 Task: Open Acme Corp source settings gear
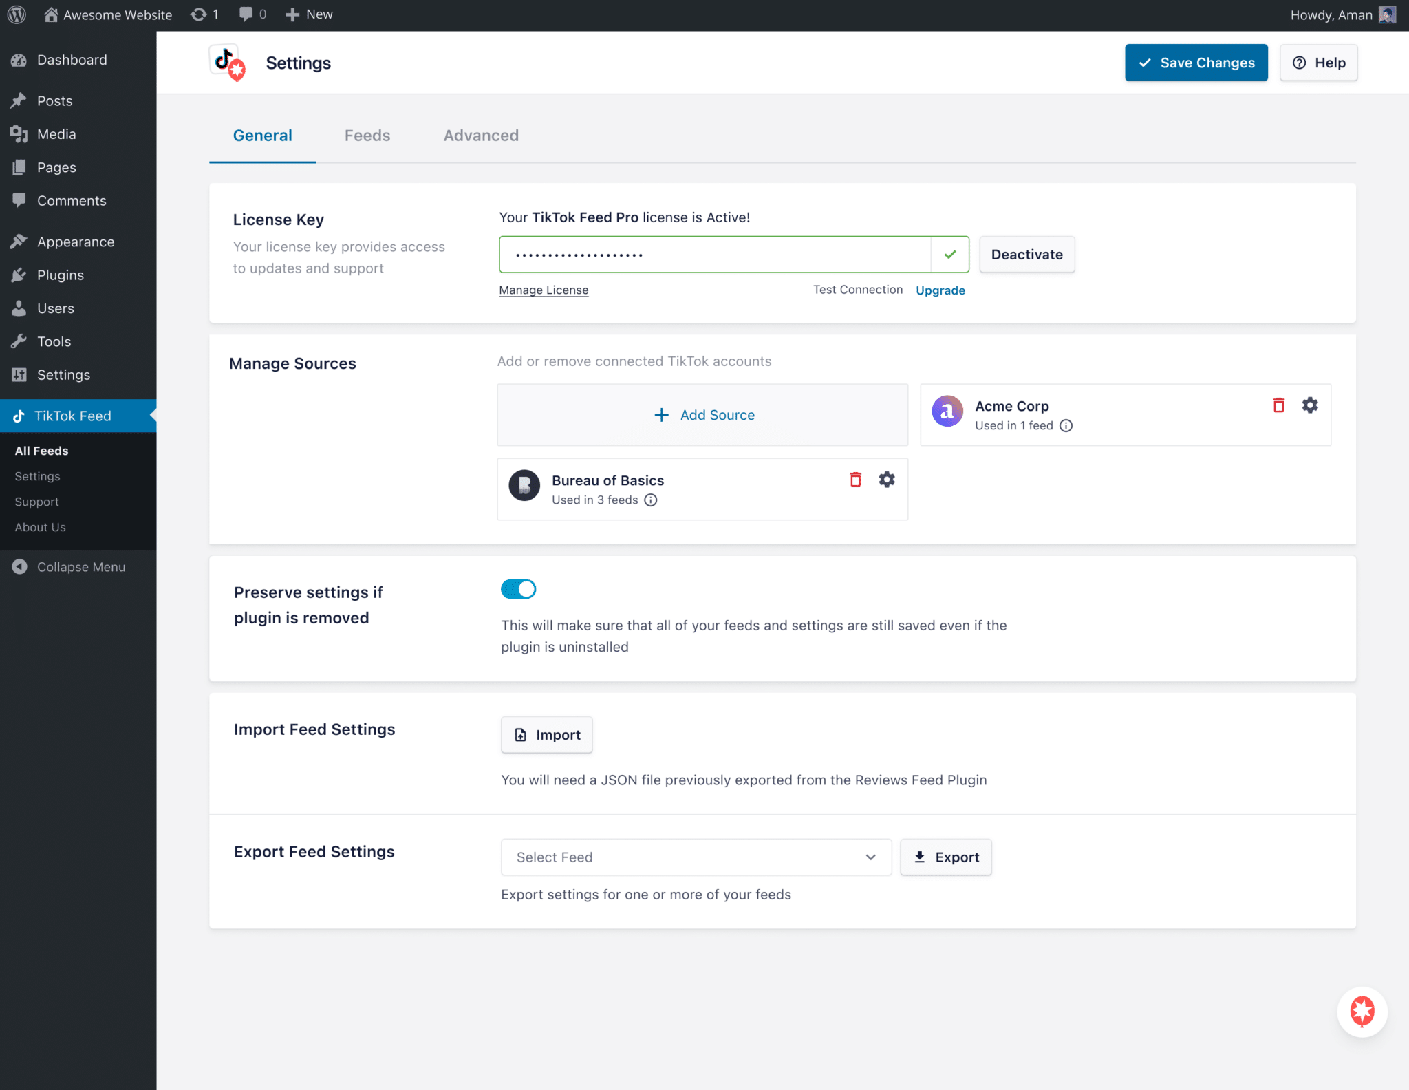pos(1310,405)
